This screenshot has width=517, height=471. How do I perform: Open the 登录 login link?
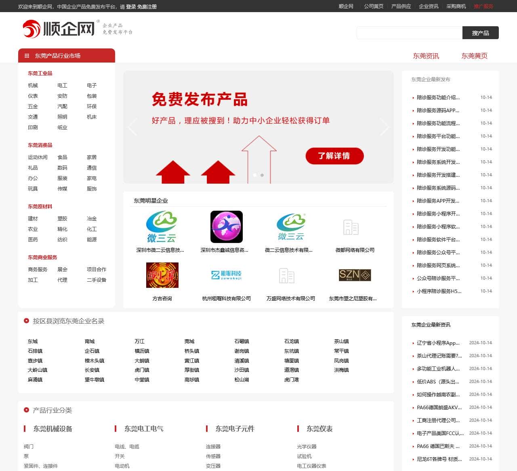click(x=131, y=6)
